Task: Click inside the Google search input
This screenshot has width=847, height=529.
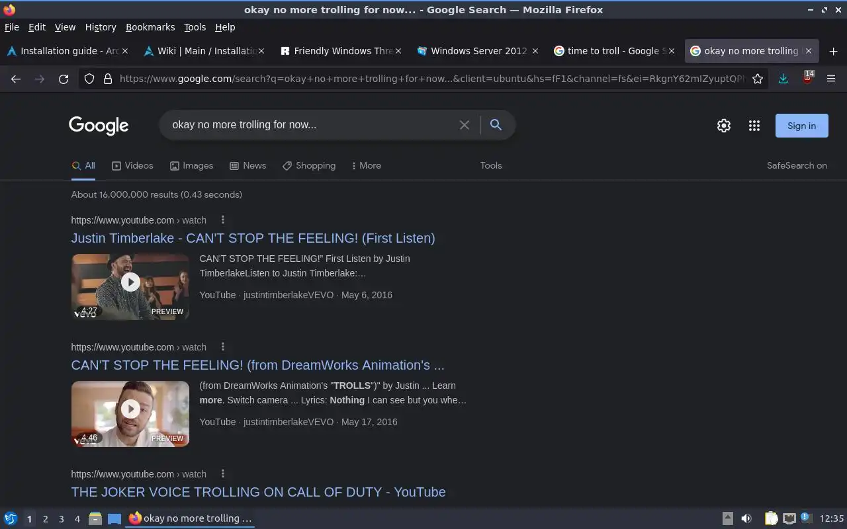Action: (311, 125)
